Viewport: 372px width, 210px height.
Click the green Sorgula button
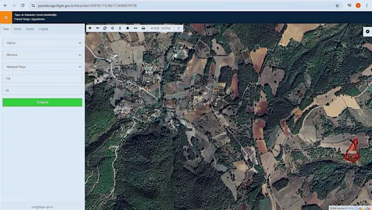[42, 102]
